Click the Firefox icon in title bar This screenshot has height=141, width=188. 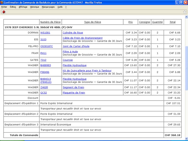(2, 2)
